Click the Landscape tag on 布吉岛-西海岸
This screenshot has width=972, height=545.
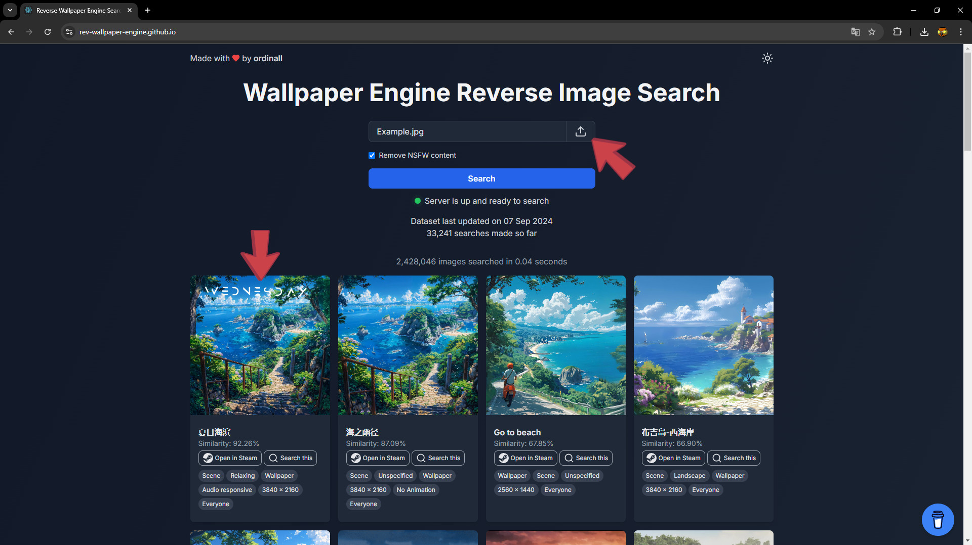[x=689, y=476]
